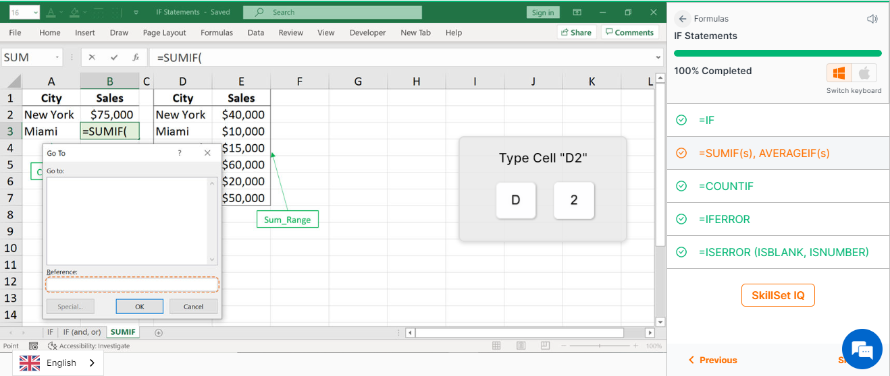Click the Special... button in Go To dialog
Screen dimensions: 890x376
coord(70,307)
